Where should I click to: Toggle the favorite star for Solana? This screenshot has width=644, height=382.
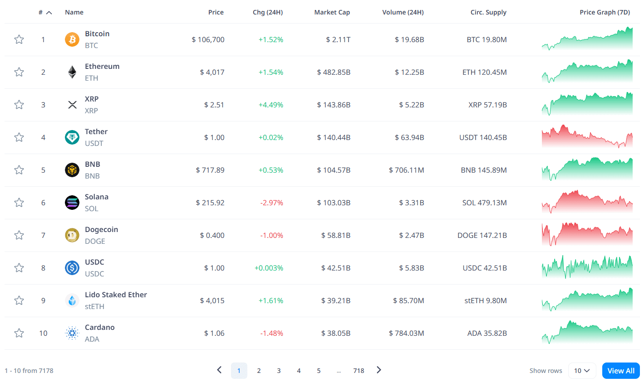19,203
